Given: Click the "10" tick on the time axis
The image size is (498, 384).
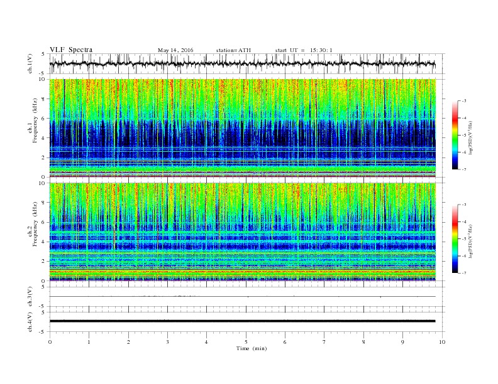Looking at the screenshot, I should pos(442,342).
